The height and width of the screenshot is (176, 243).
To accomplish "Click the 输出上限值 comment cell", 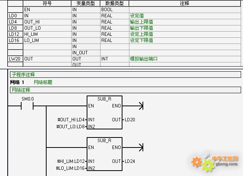I will tap(185, 22).
